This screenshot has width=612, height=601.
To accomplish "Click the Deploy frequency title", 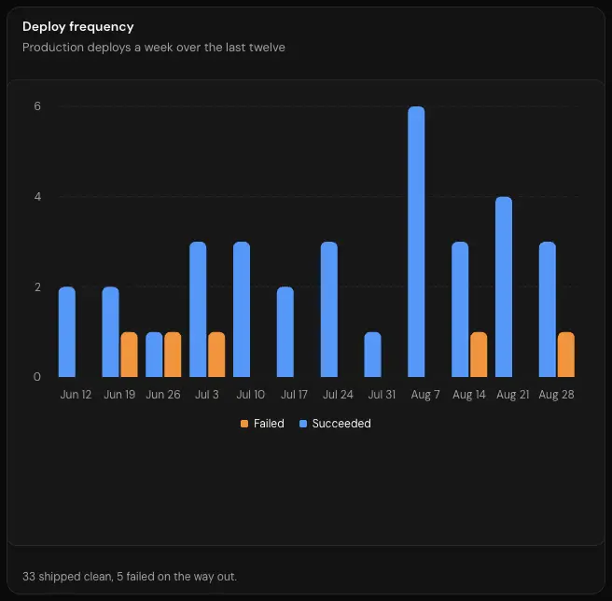I will [x=78, y=26].
